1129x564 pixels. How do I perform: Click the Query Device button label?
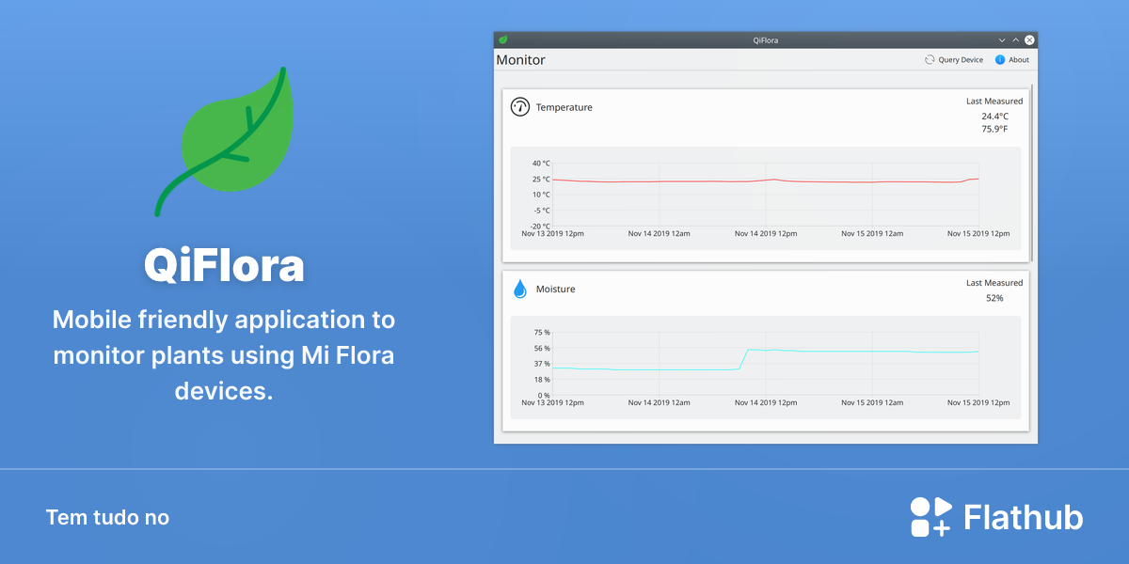click(x=961, y=59)
